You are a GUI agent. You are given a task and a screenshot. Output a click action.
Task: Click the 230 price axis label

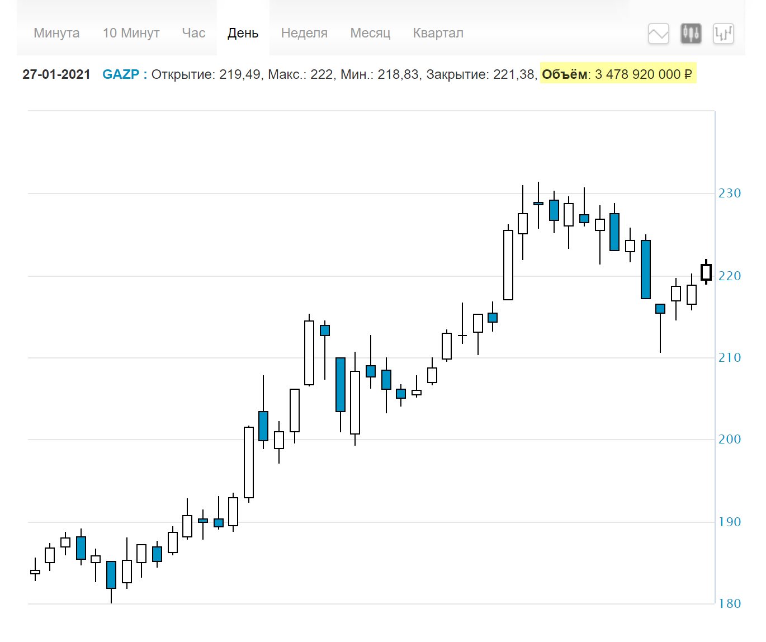click(x=730, y=193)
